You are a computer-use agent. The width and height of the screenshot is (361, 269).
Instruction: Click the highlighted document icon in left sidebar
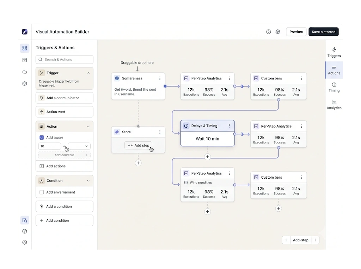click(x=25, y=220)
